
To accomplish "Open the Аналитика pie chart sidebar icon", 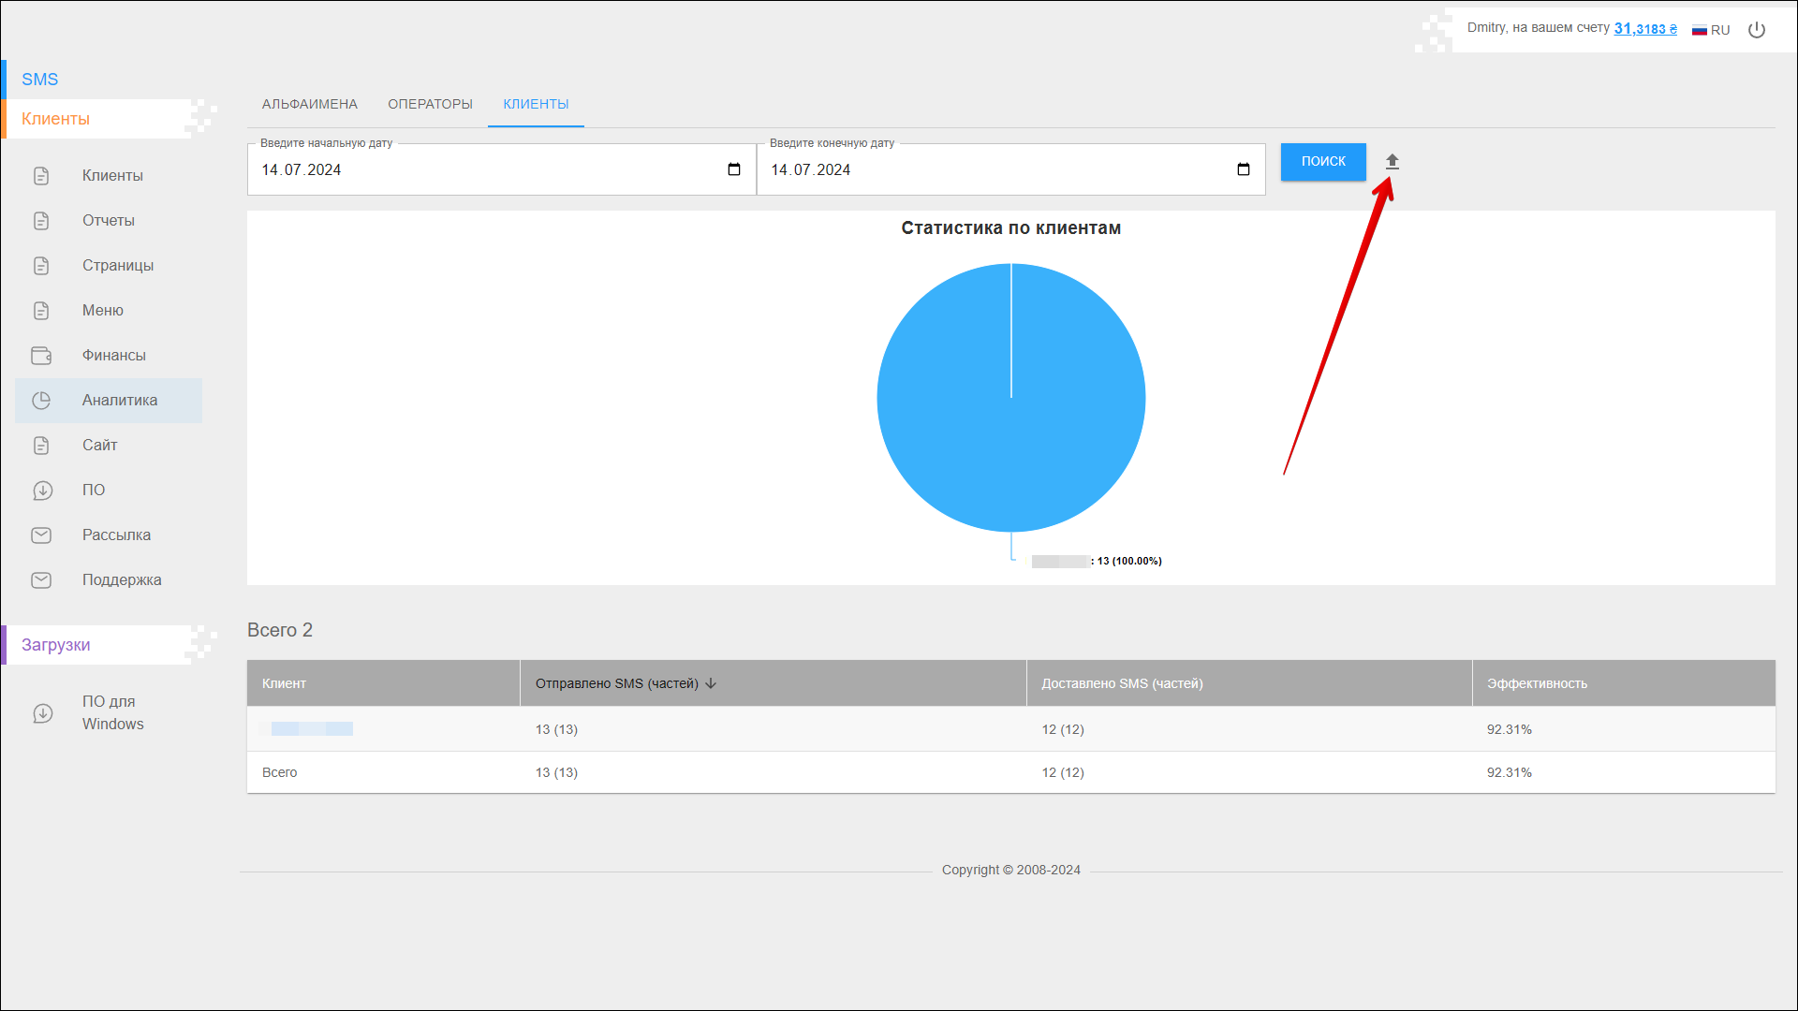I will pyautogui.click(x=41, y=401).
